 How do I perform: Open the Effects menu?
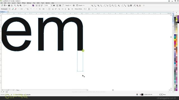click(24, 3)
